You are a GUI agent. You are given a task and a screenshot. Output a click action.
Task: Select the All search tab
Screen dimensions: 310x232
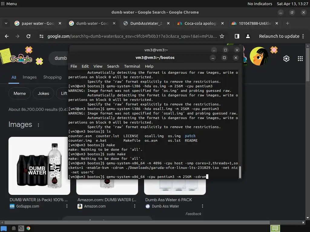14,77
